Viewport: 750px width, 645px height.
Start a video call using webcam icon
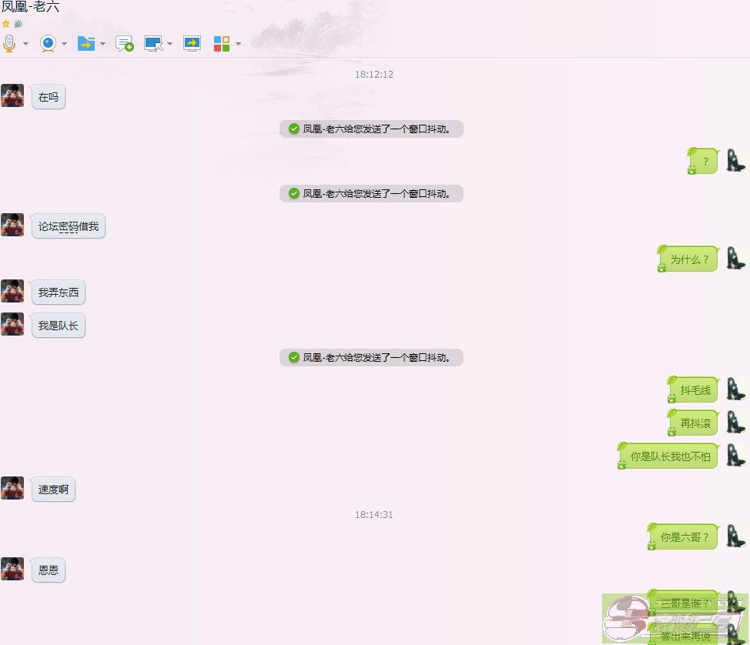49,43
